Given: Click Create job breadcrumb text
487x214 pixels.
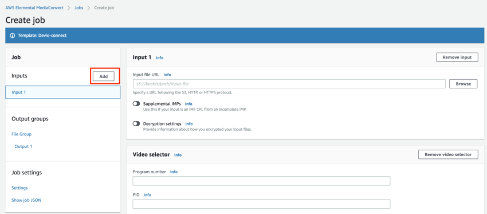Looking at the screenshot, I should pyautogui.click(x=104, y=8).
